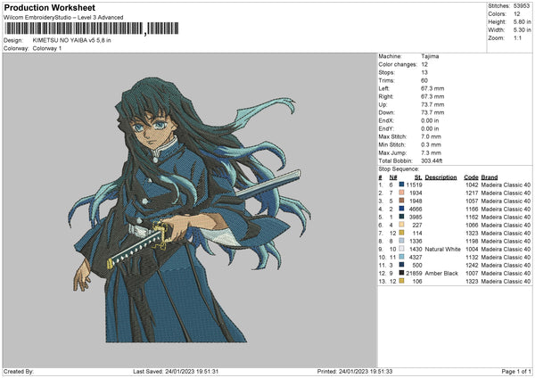The width and height of the screenshot is (535, 378).
Task: Select the swatch for code 1166
Action: click(x=401, y=209)
